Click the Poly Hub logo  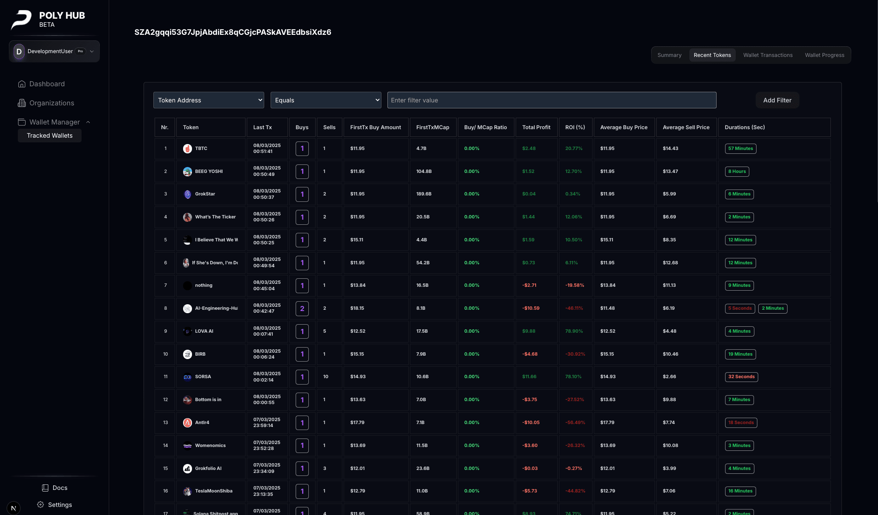click(x=21, y=19)
